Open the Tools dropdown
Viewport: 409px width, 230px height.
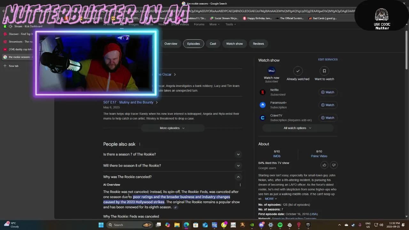point(231,24)
